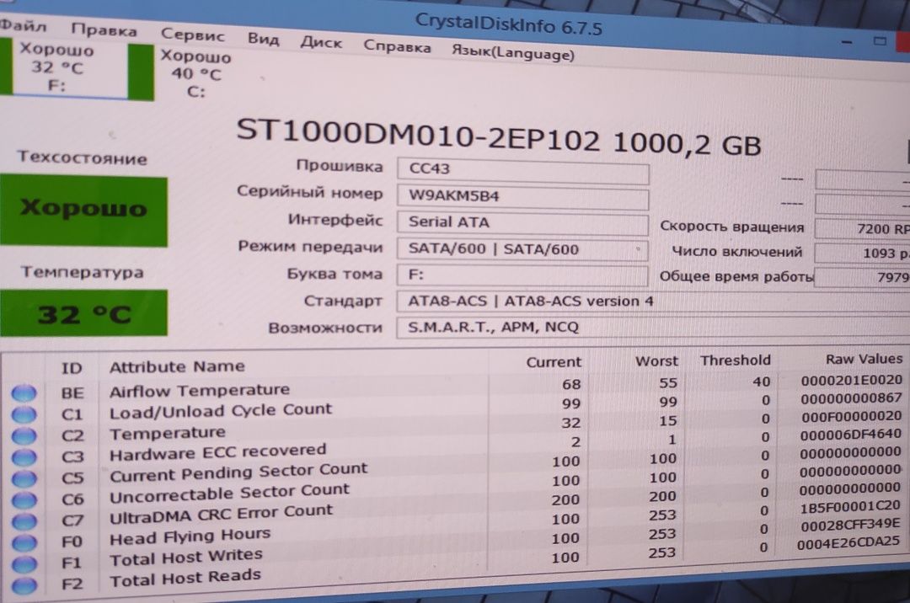Minimize the CrystalDiskInfo window

tap(847, 42)
